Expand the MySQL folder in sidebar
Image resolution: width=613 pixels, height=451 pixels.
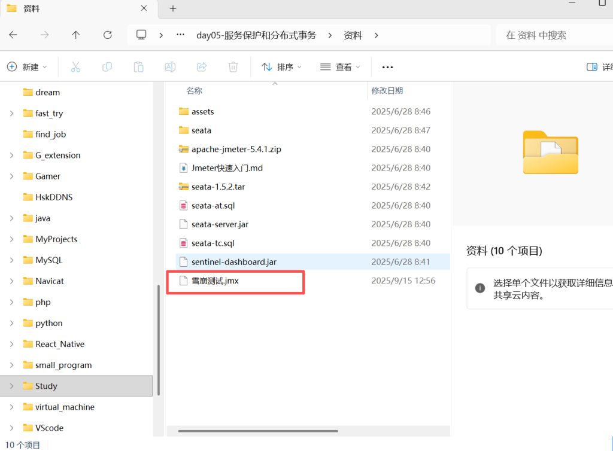coord(11,260)
